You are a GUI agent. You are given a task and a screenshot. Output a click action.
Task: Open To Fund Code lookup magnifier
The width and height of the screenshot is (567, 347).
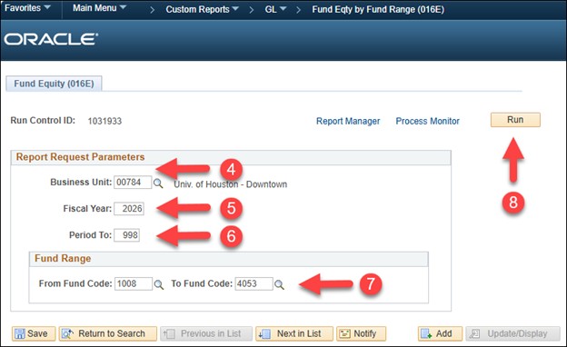[x=279, y=284]
